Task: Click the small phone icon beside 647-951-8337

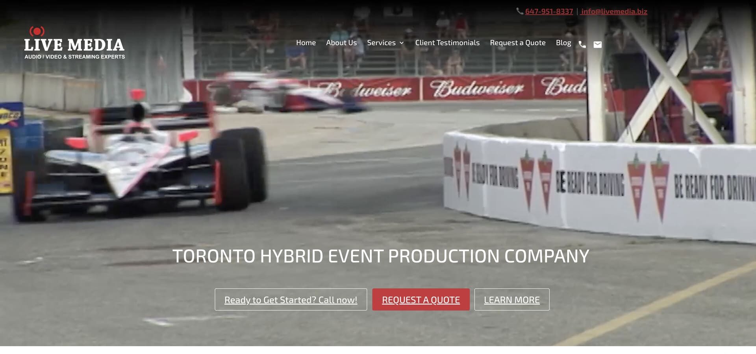Action: (519, 11)
